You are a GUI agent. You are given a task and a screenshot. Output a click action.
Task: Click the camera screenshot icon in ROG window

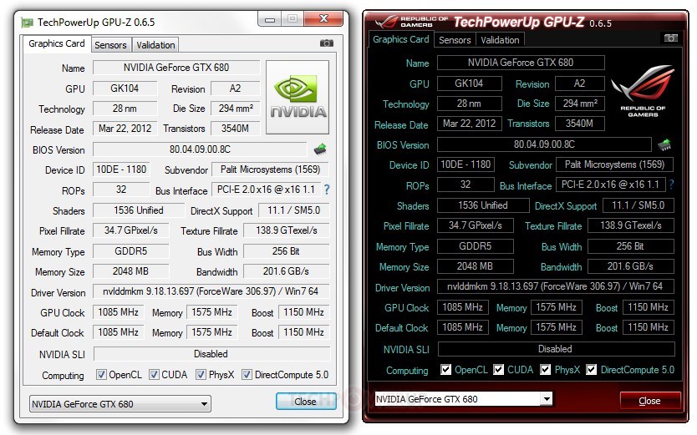671,38
